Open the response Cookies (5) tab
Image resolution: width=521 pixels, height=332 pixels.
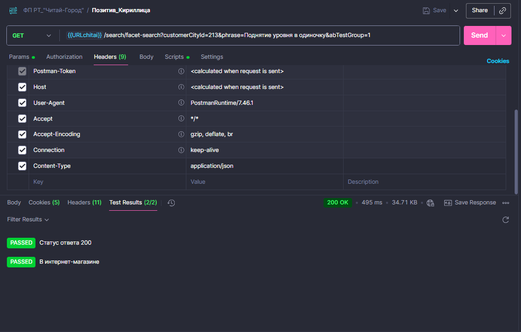(x=44, y=202)
